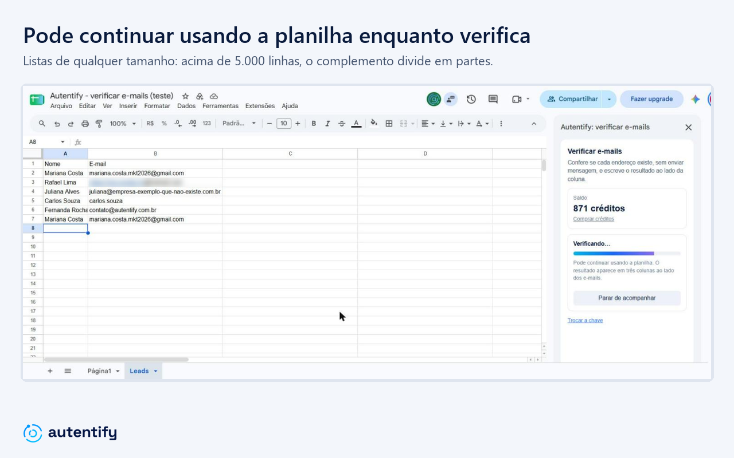The width and height of the screenshot is (734, 458).
Task: Open the name box dropdown for A8
Action: (x=63, y=142)
